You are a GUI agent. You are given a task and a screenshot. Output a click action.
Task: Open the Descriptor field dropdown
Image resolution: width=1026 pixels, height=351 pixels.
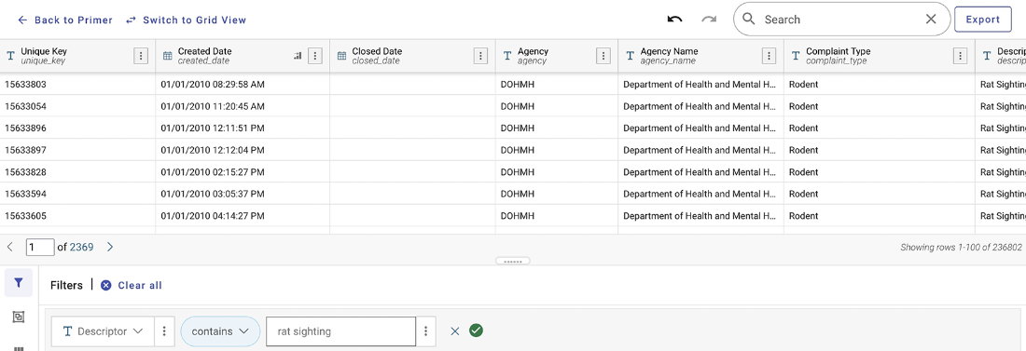click(x=103, y=331)
